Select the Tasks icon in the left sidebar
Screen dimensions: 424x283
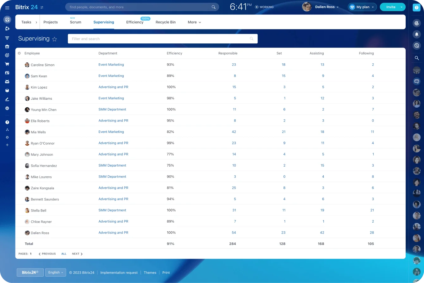tap(7, 20)
